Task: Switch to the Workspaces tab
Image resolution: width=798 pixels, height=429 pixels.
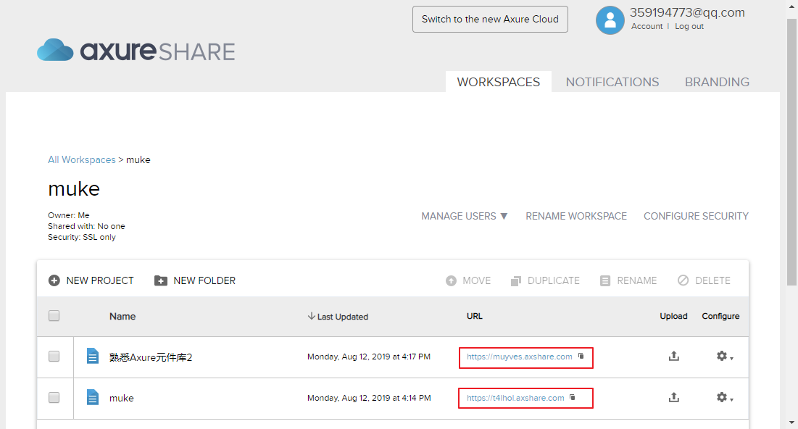Action: click(x=498, y=82)
